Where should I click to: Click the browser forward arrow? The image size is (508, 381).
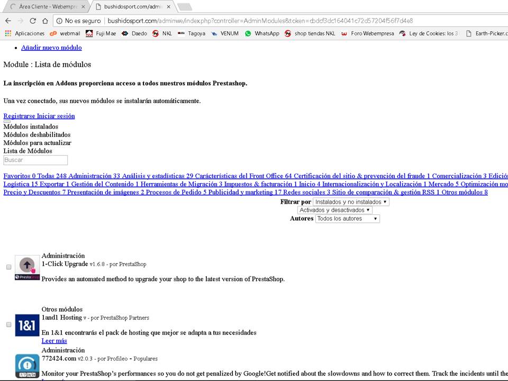coord(21,21)
